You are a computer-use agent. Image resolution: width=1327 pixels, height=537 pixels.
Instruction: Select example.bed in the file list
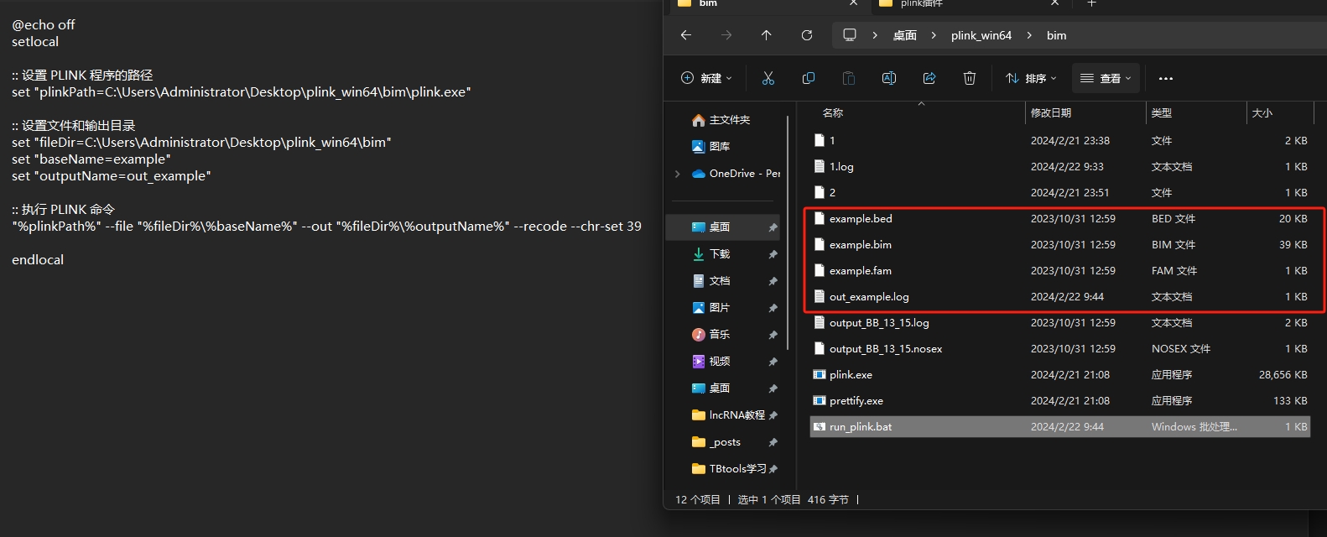861,219
